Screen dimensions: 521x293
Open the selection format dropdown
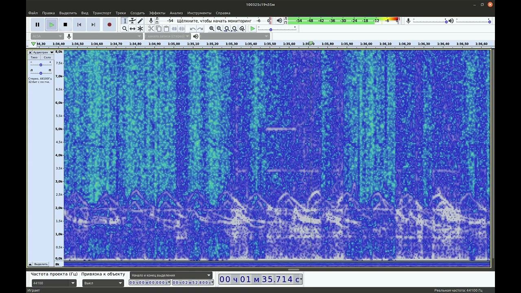coord(171,275)
